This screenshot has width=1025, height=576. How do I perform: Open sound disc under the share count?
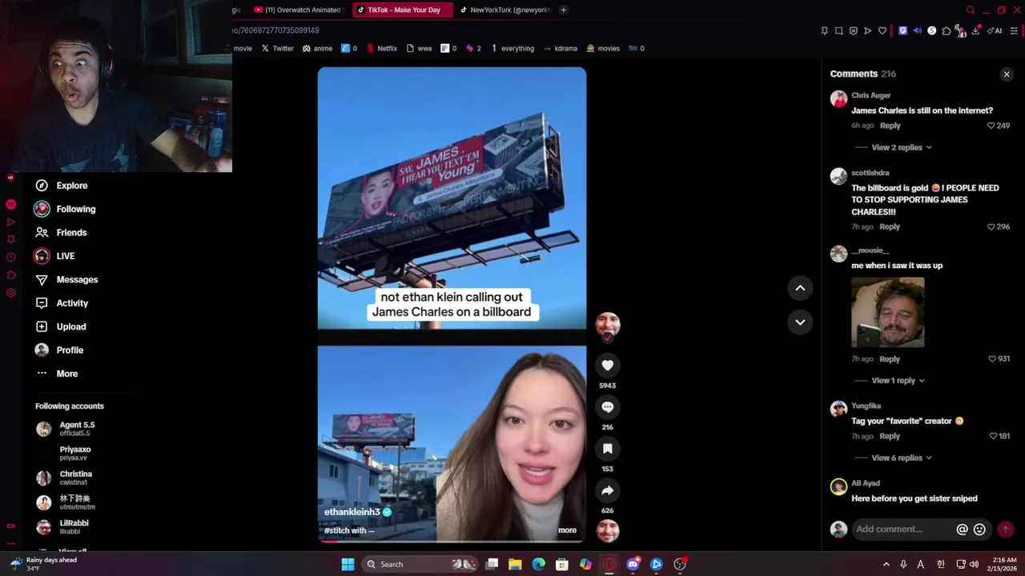pyautogui.click(x=608, y=530)
